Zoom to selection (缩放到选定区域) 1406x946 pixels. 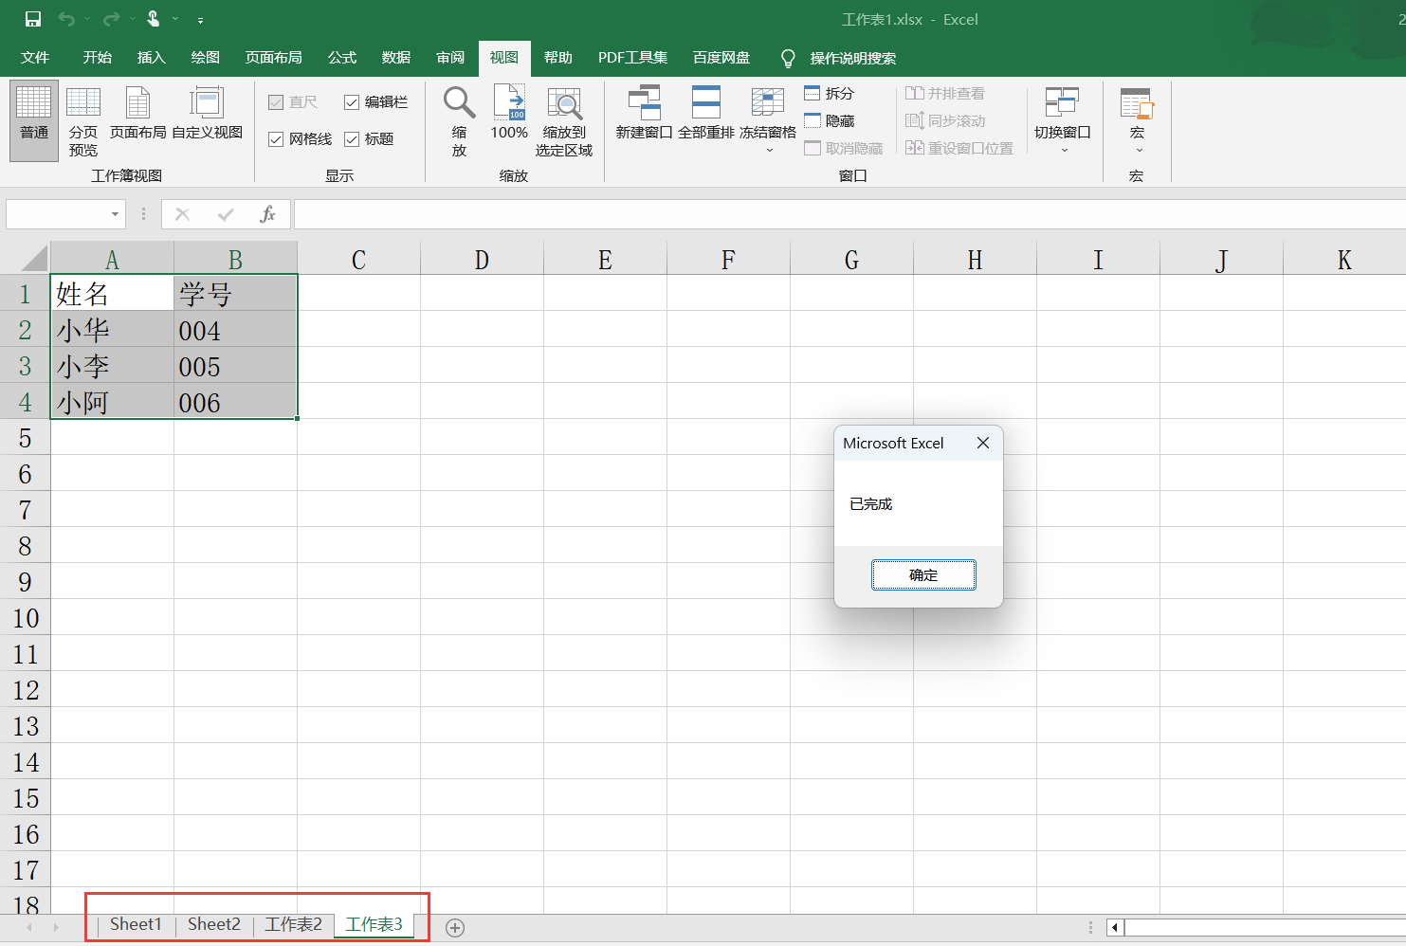point(564,120)
